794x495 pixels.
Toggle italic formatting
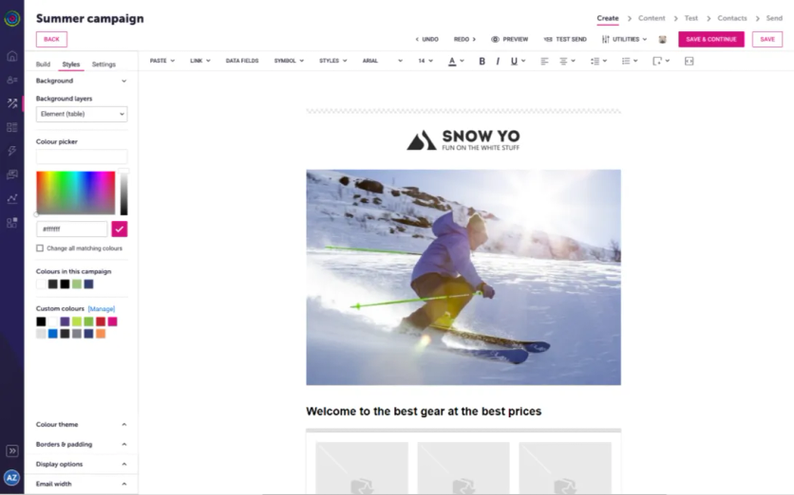point(498,62)
